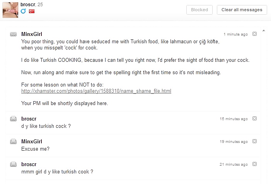Click the closed envelope icon by the top message

pos(13,34)
